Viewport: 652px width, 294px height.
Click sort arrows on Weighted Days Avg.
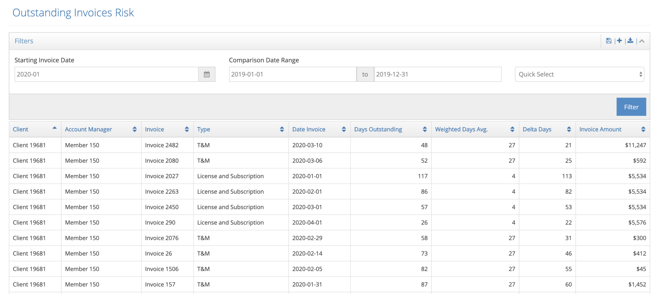(512, 129)
